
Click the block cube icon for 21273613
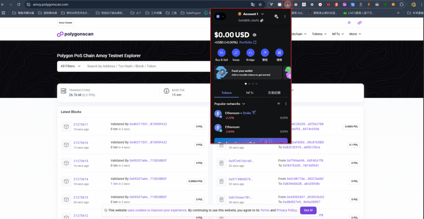pos(66,200)
